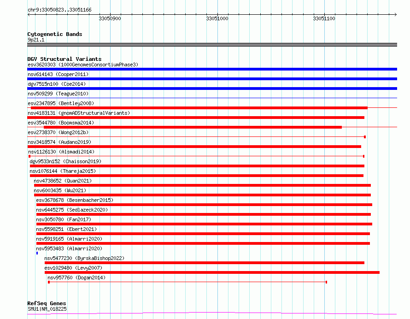Open the nsv614143 (Cooper2011) variant label

pyautogui.click(x=58, y=74)
